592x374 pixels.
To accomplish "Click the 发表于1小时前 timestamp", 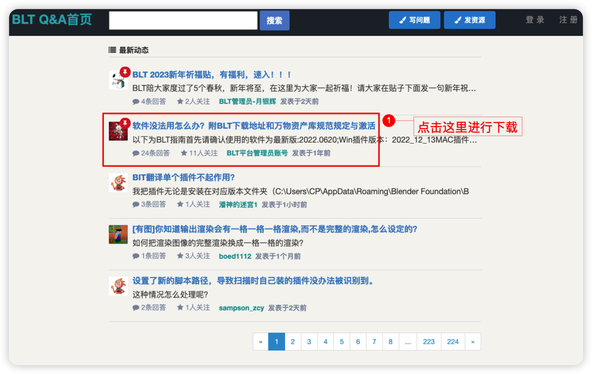I will (284, 205).
